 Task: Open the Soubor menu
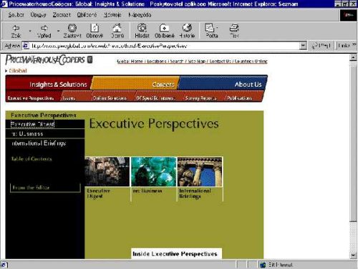tap(16, 15)
